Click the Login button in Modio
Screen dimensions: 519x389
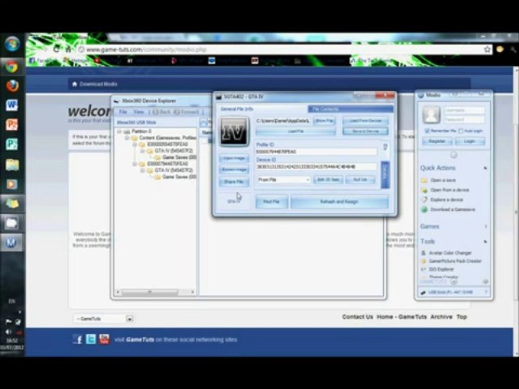click(x=469, y=141)
